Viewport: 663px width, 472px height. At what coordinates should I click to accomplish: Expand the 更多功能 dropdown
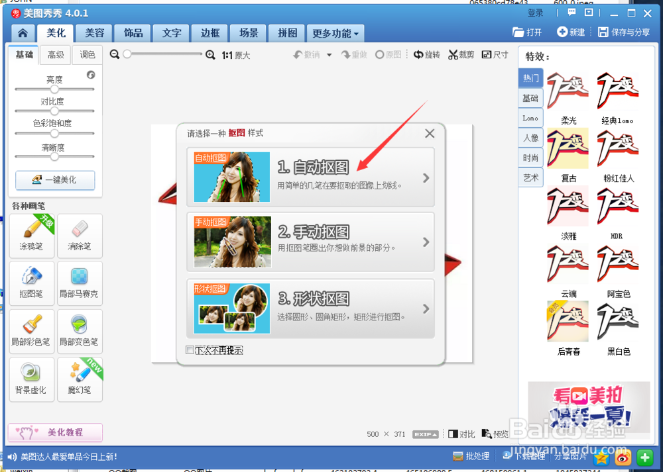point(335,33)
